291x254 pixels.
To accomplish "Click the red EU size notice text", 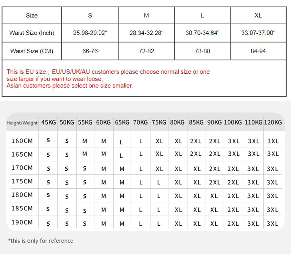I will 108,75.
